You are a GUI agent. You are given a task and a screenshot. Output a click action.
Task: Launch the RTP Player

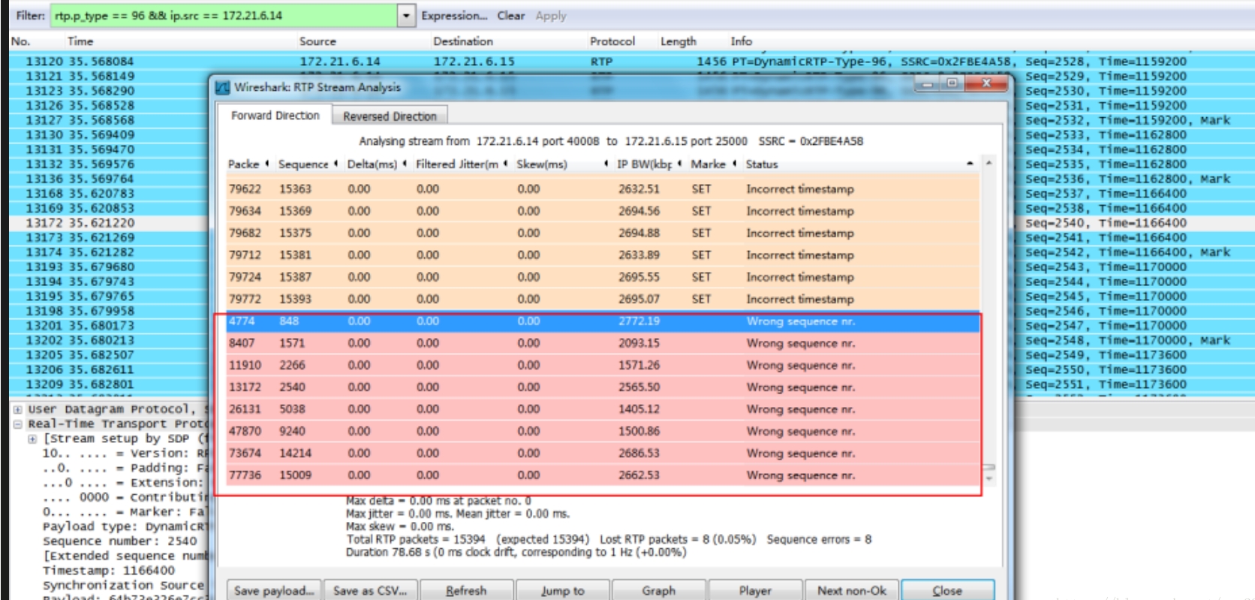click(754, 590)
